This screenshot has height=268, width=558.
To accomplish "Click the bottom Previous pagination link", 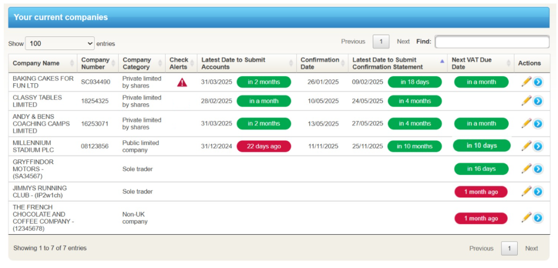I will coord(481,248).
